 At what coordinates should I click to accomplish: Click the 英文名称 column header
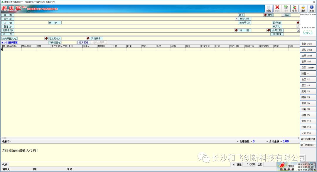(x=266, y=46)
